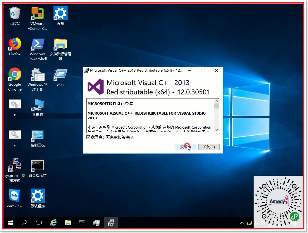Image resolution: width=308 pixels, height=233 pixels.
Task: Click the MICROSOFT软件许可条款 heading text
Action: [x=110, y=104]
